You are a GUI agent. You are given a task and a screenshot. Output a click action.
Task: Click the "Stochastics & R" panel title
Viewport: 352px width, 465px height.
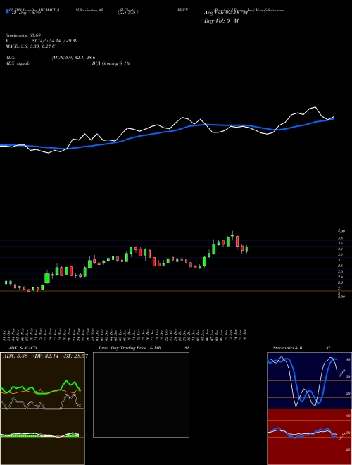pos(288,348)
